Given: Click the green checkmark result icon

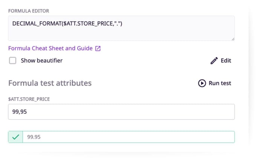Looking at the screenshot, I should [x=15, y=137].
